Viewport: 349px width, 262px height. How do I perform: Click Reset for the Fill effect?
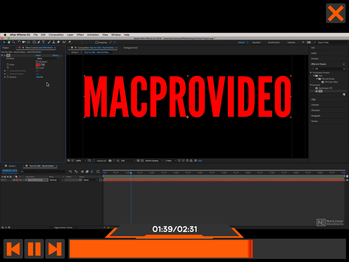coord(38,55)
